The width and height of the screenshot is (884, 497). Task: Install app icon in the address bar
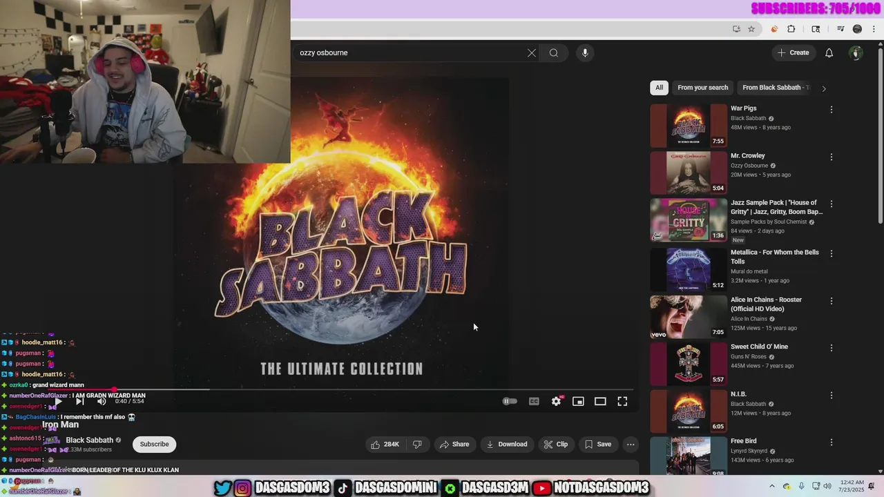click(x=736, y=29)
